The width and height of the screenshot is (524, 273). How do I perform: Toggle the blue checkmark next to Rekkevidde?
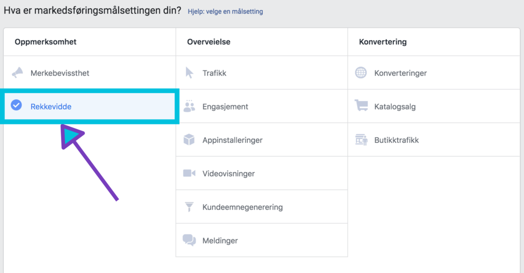tap(16, 106)
